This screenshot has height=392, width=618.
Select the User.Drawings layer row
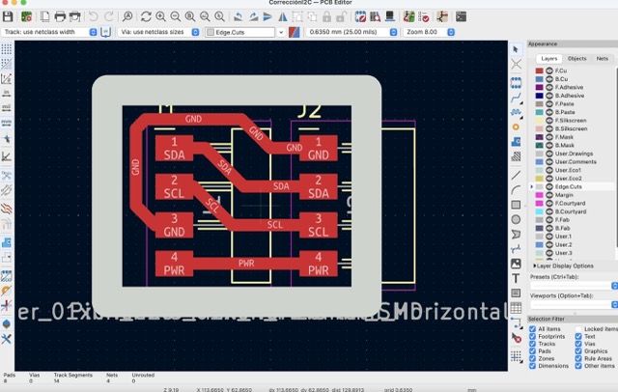point(573,154)
